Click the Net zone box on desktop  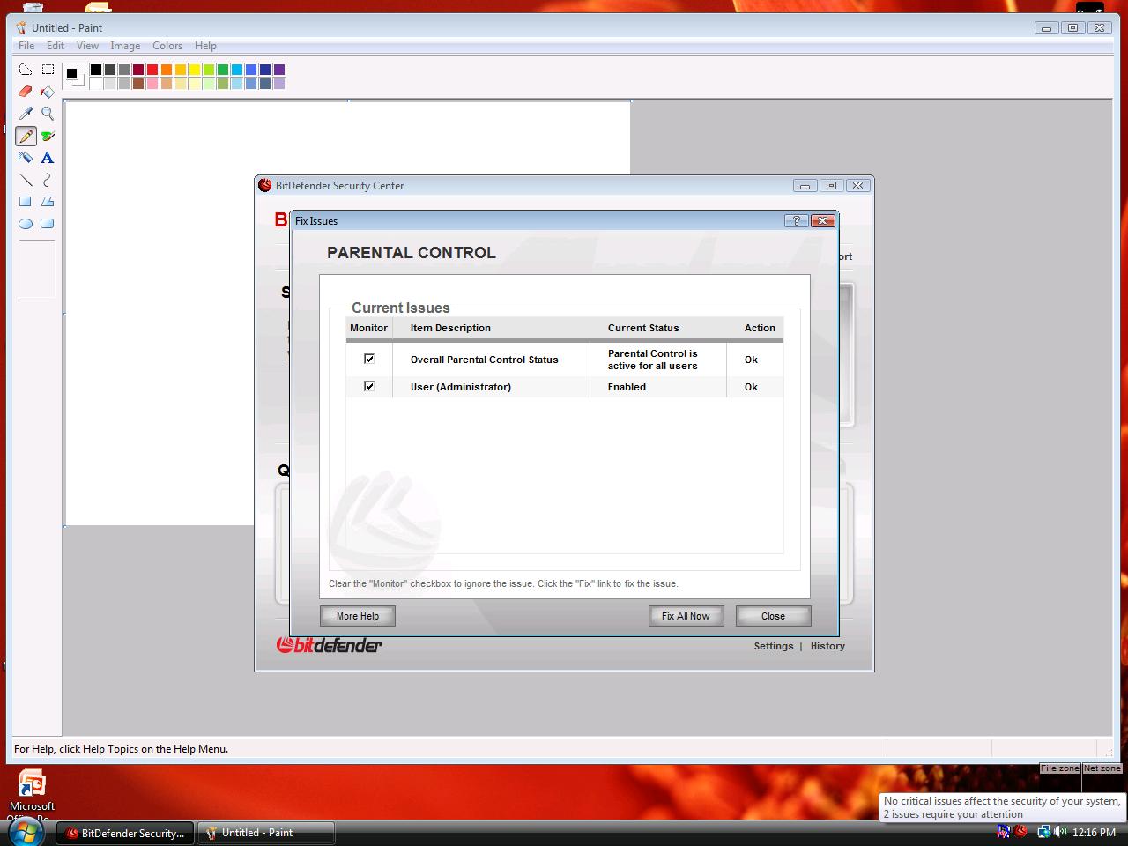pos(1102,768)
